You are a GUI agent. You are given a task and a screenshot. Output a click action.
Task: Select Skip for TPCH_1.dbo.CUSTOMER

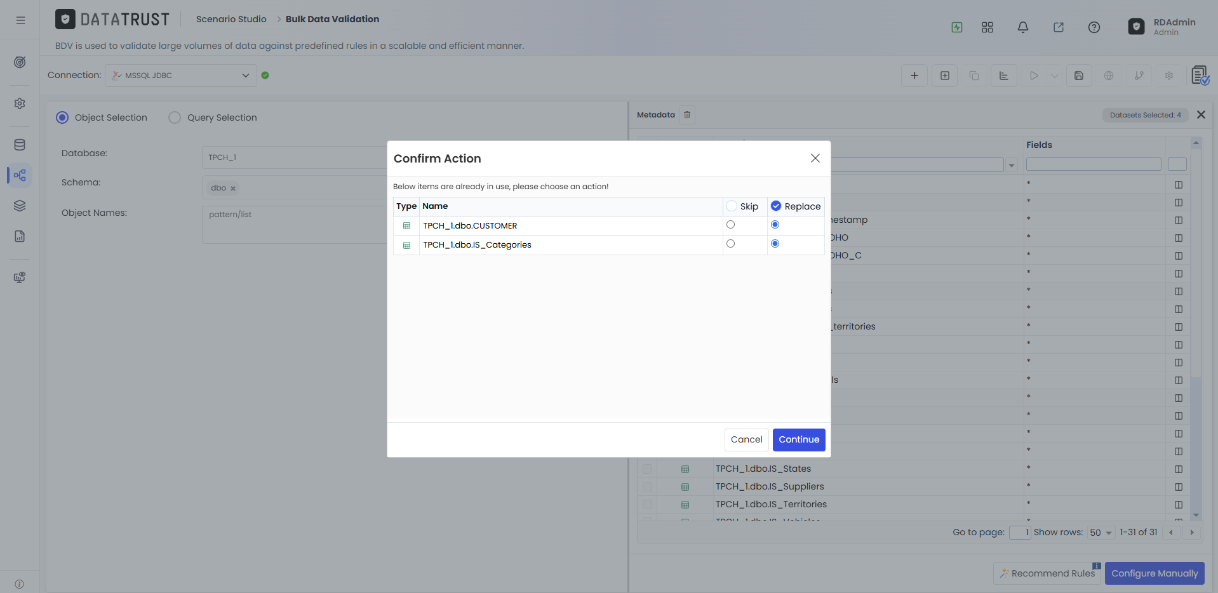tap(730, 225)
